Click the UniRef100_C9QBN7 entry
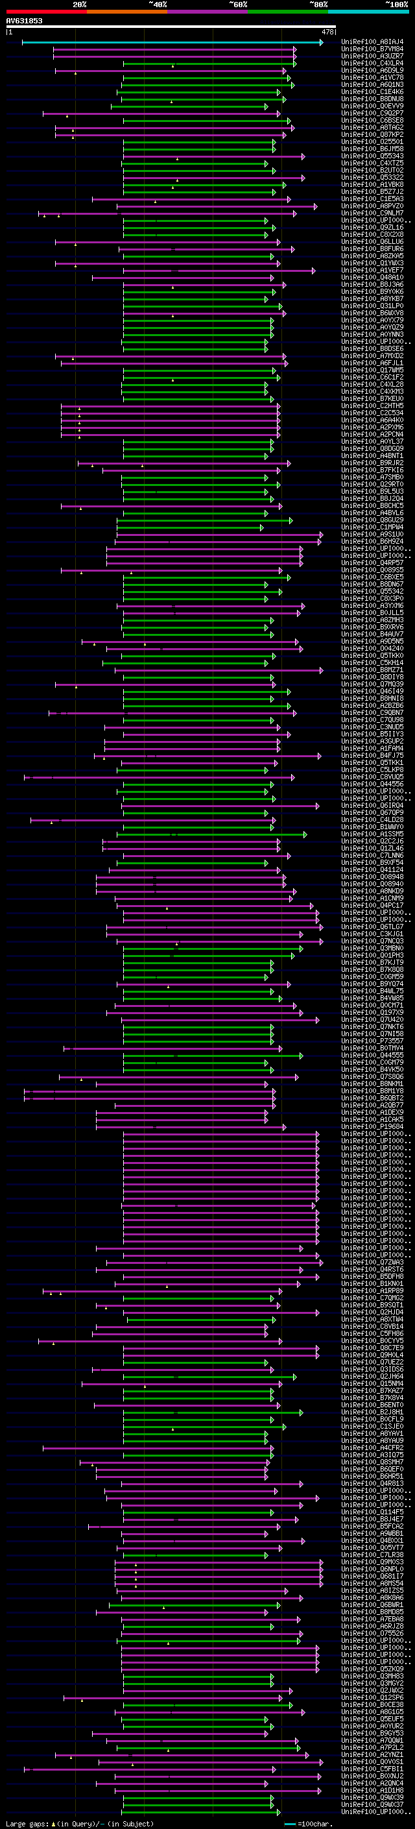 [372, 712]
